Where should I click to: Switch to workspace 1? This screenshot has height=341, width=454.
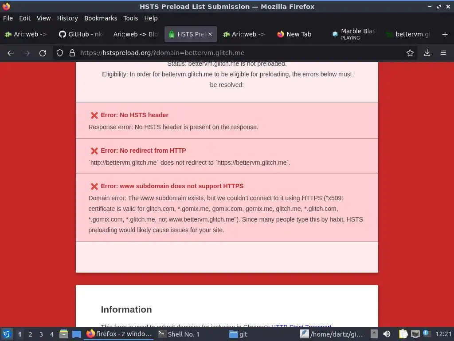[20, 334]
